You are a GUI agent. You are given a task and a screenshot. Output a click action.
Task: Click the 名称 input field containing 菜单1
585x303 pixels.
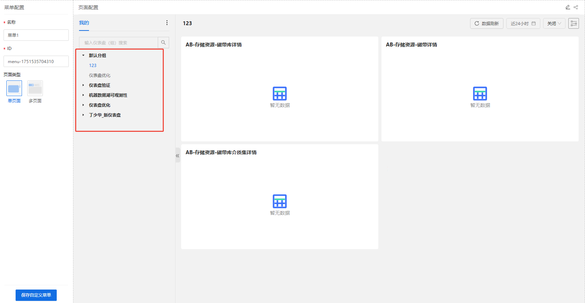point(36,35)
